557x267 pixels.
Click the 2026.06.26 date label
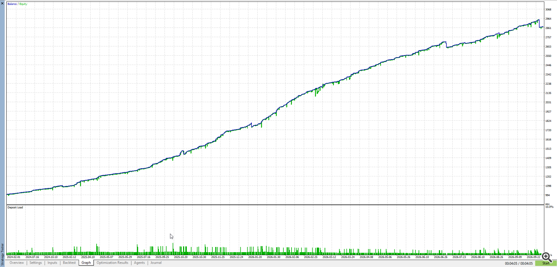(441, 257)
